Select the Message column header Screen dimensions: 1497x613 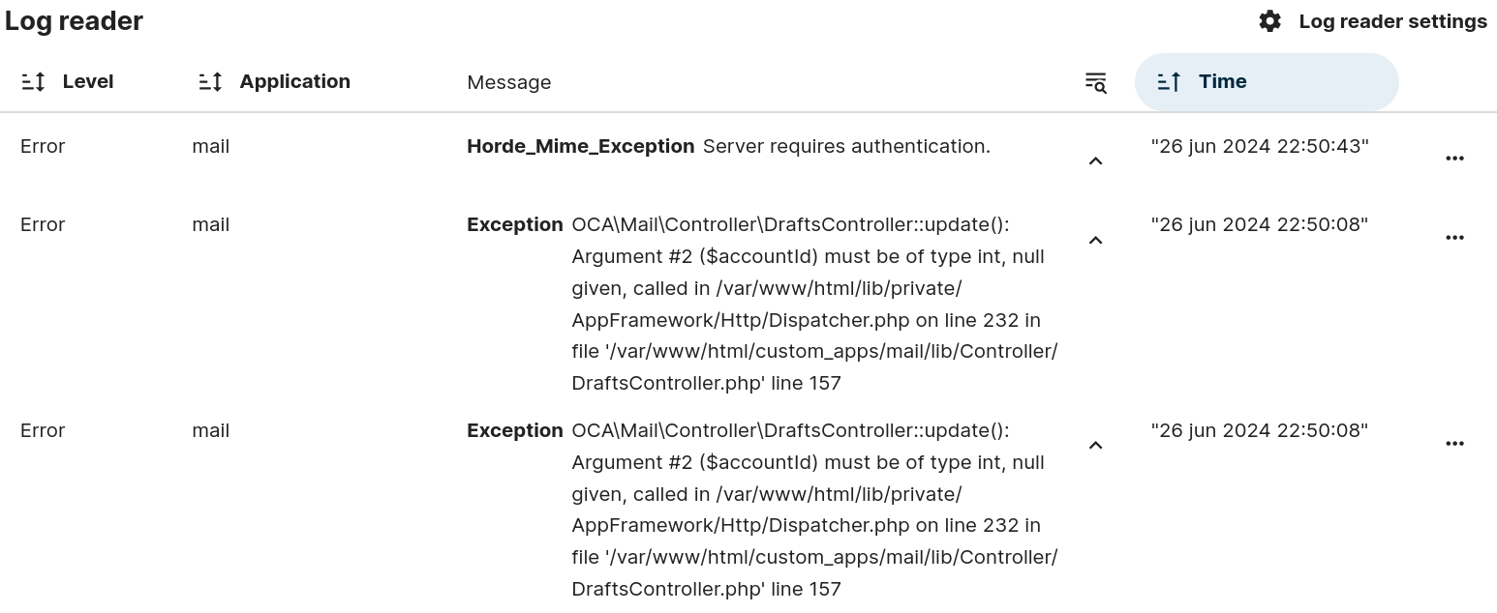tap(509, 83)
